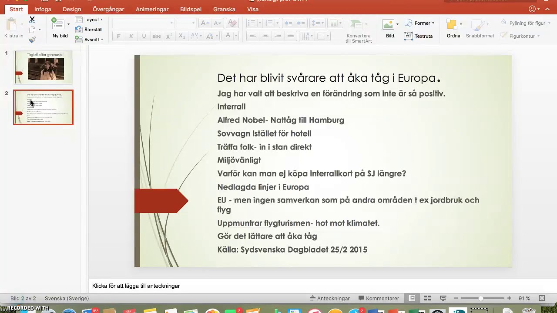Click font color A button
Image resolution: width=557 pixels, height=313 pixels.
click(x=228, y=36)
